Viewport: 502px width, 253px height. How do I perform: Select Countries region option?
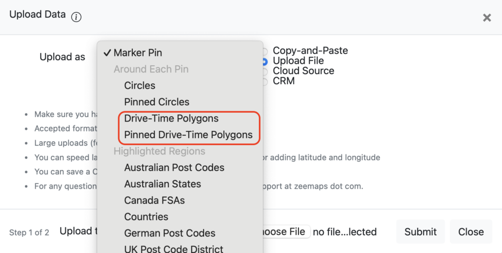[x=180, y=217]
